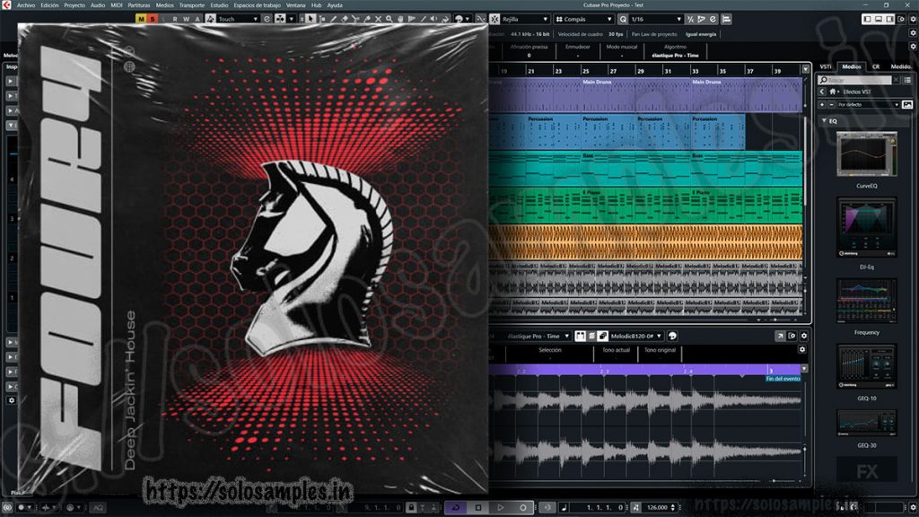Viewport: 919px width, 517px height.
Task: Toggle global Read automation (R) button
Action: [x=175, y=19]
